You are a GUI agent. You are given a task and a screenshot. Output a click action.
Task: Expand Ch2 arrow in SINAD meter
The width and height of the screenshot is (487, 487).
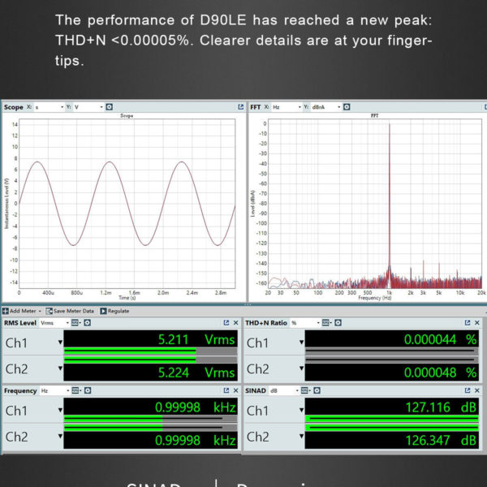click(301, 436)
